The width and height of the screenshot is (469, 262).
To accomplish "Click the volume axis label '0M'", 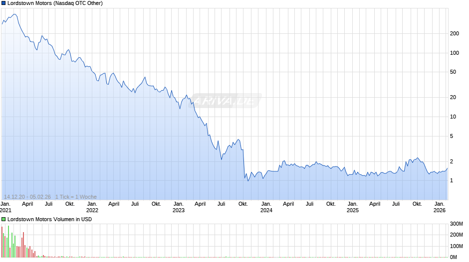I will [x=454, y=257].
